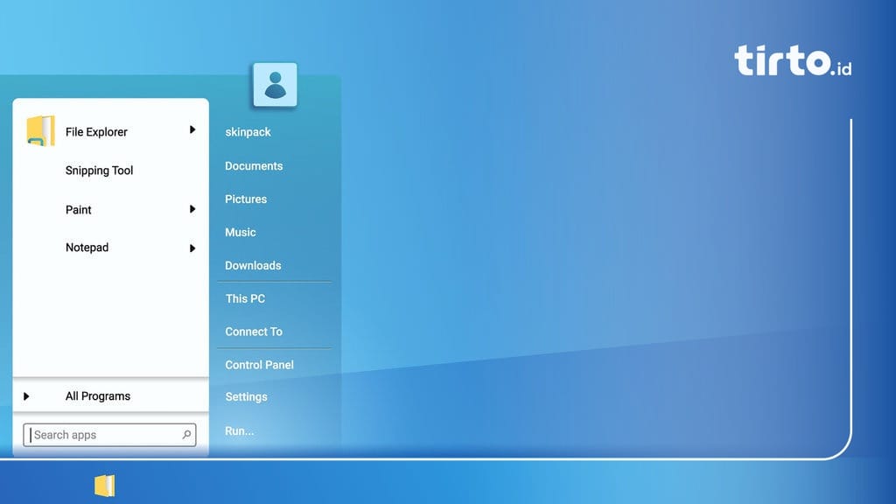Open the skinpack user folder

pos(248,132)
